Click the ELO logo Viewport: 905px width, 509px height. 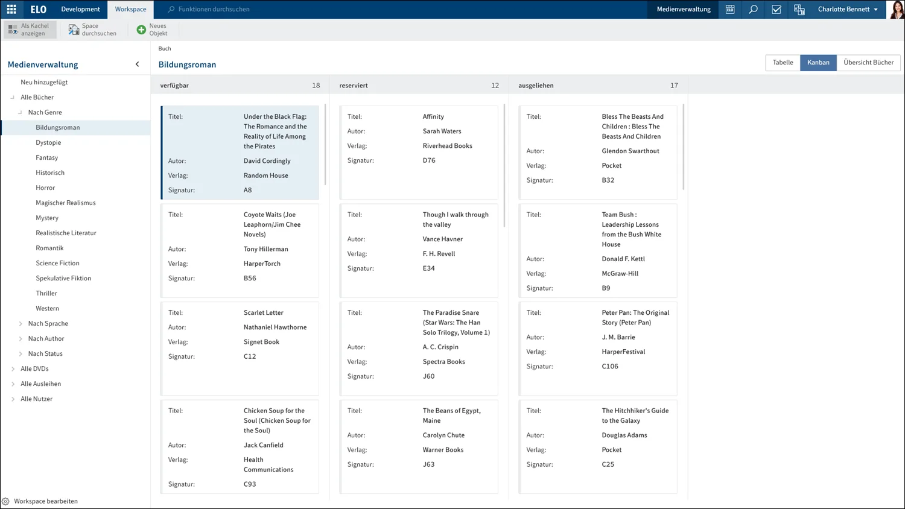38,9
